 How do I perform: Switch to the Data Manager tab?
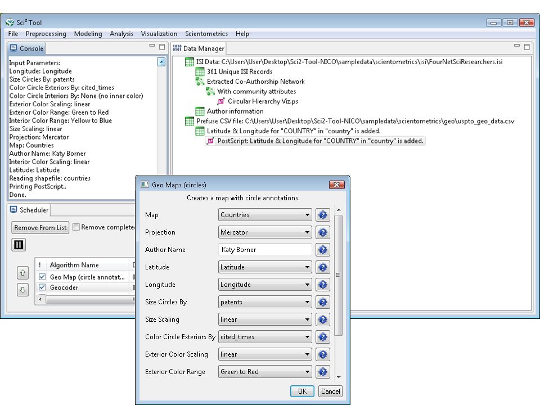coord(199,48)
